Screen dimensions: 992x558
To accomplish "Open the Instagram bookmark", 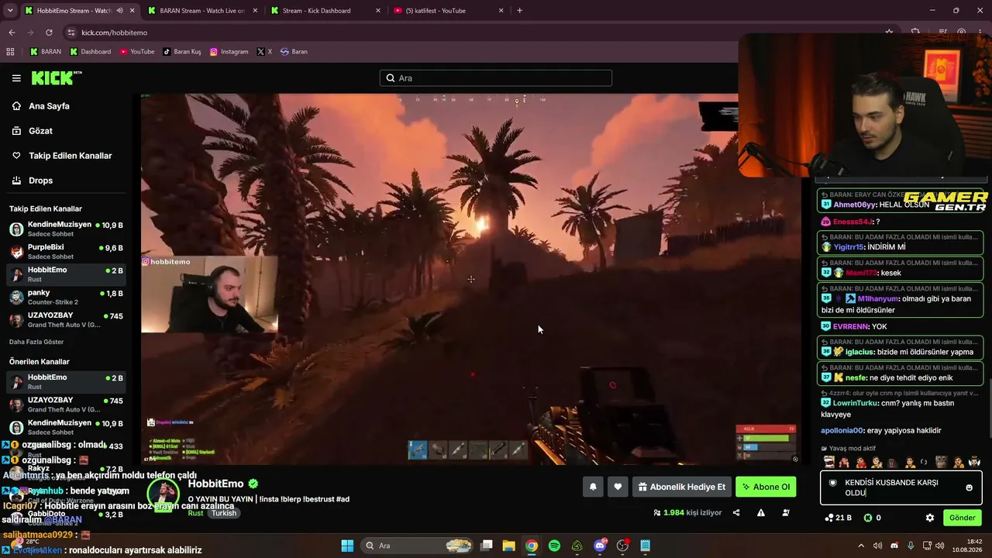I will [229, 52].
